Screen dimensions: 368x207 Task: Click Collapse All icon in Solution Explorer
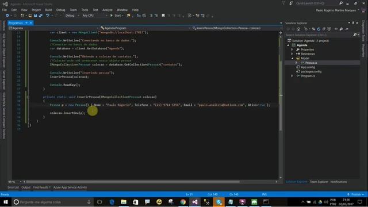coord(324,29)
